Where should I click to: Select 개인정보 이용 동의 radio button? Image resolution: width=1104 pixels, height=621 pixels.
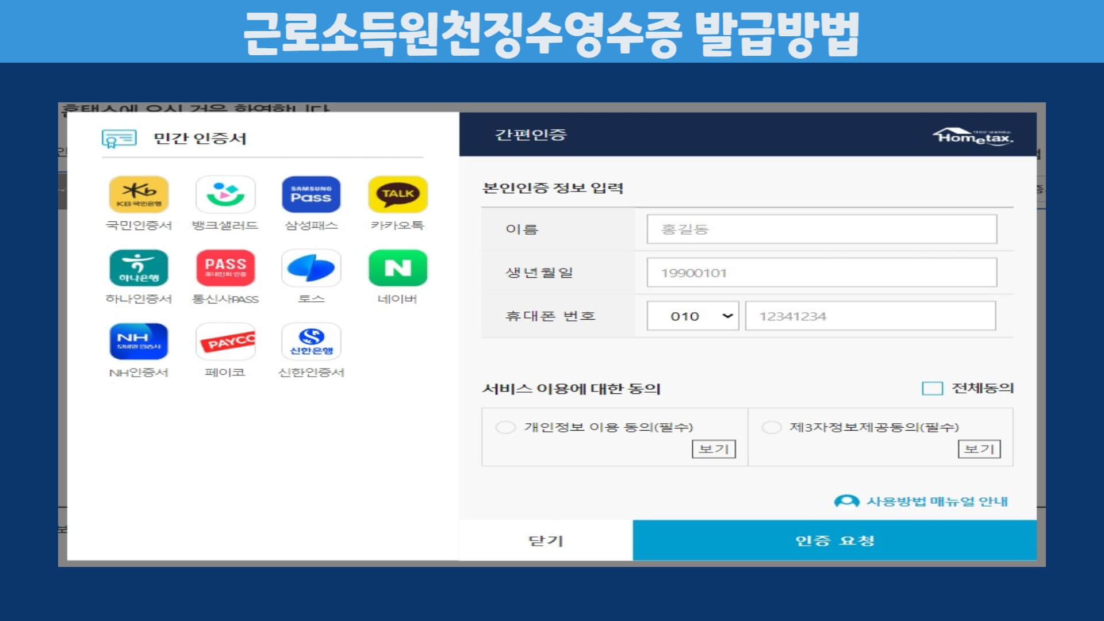coord(505,427)
